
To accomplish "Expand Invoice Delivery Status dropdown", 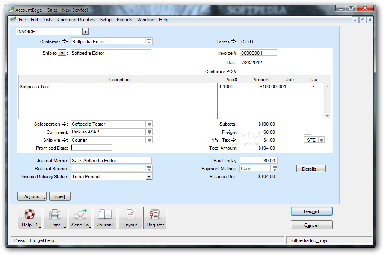I will [x=149, y=176].
